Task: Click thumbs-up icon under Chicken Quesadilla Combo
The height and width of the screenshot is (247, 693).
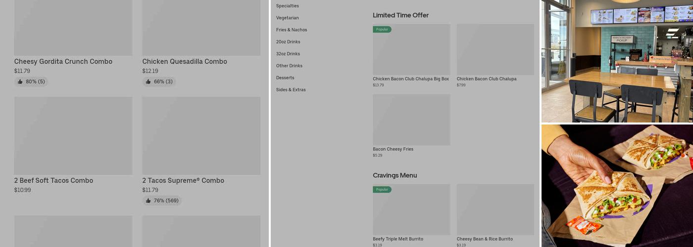Action: (x=148, y=82)
